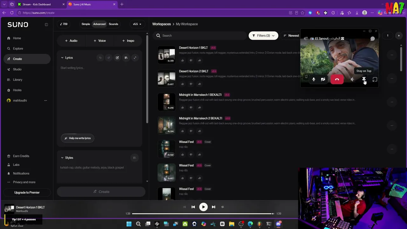The image size is (407, 229).
Task: Focus the workspace Search field
Action: coord(200,36)
